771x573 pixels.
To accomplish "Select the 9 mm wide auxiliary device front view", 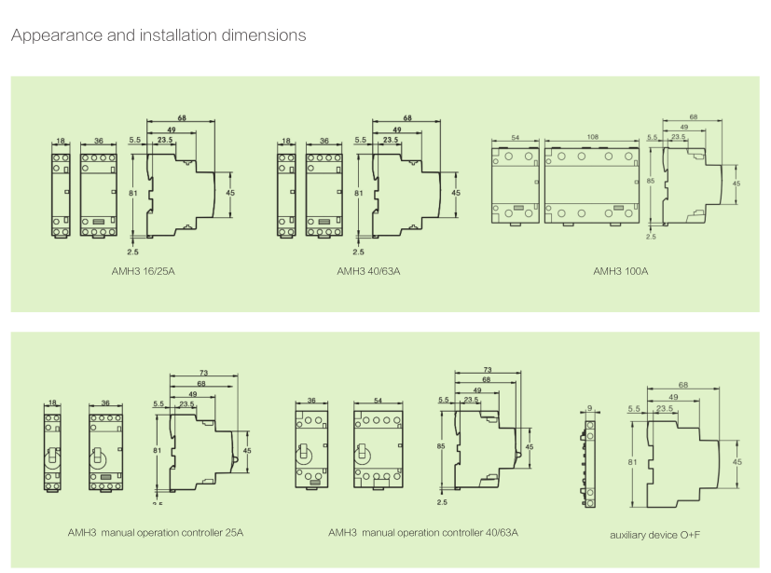I will (x=590, y=463).
